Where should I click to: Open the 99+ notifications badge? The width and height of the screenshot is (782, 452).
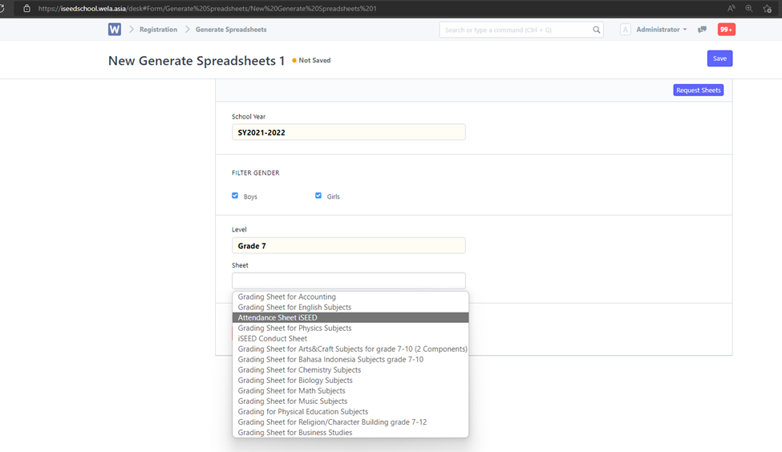[726, 30]
